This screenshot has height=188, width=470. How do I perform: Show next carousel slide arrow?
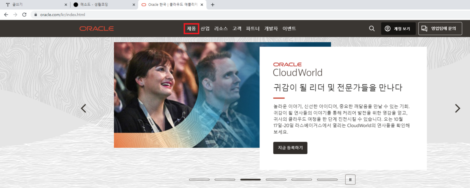[x=457, y=108]
